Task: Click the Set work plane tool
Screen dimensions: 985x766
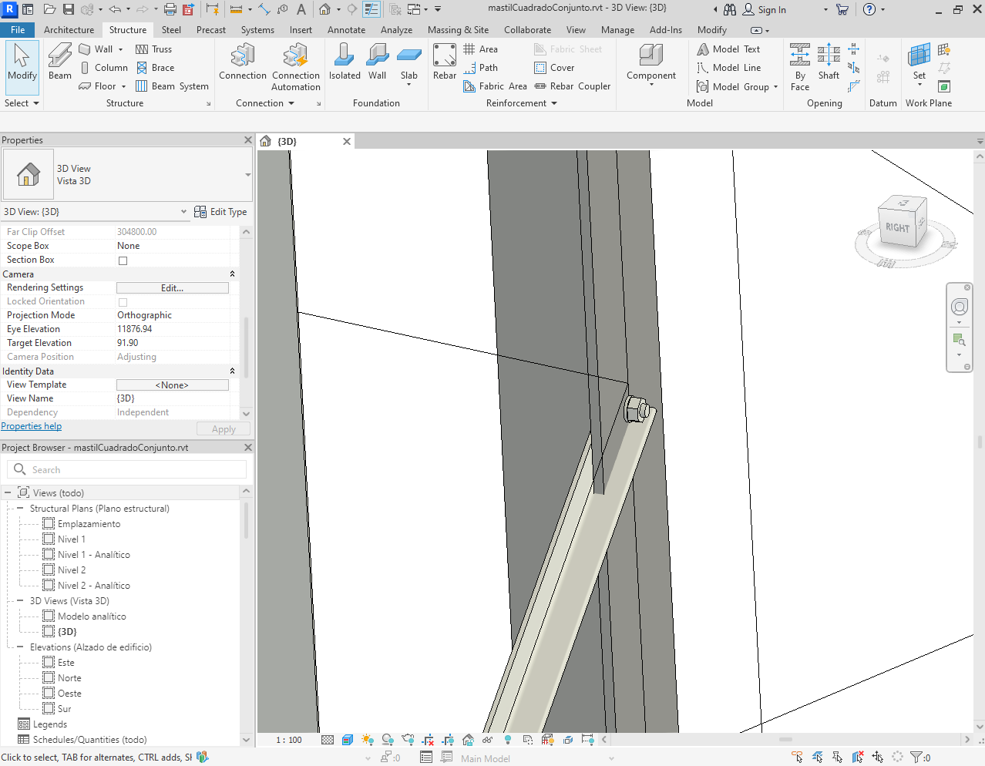Action: coord(919,66)
